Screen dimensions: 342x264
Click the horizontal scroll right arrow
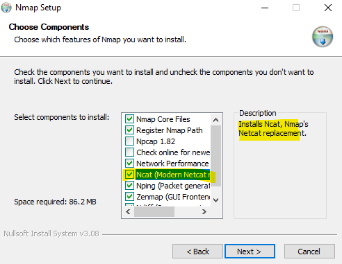tap(204, 211)
